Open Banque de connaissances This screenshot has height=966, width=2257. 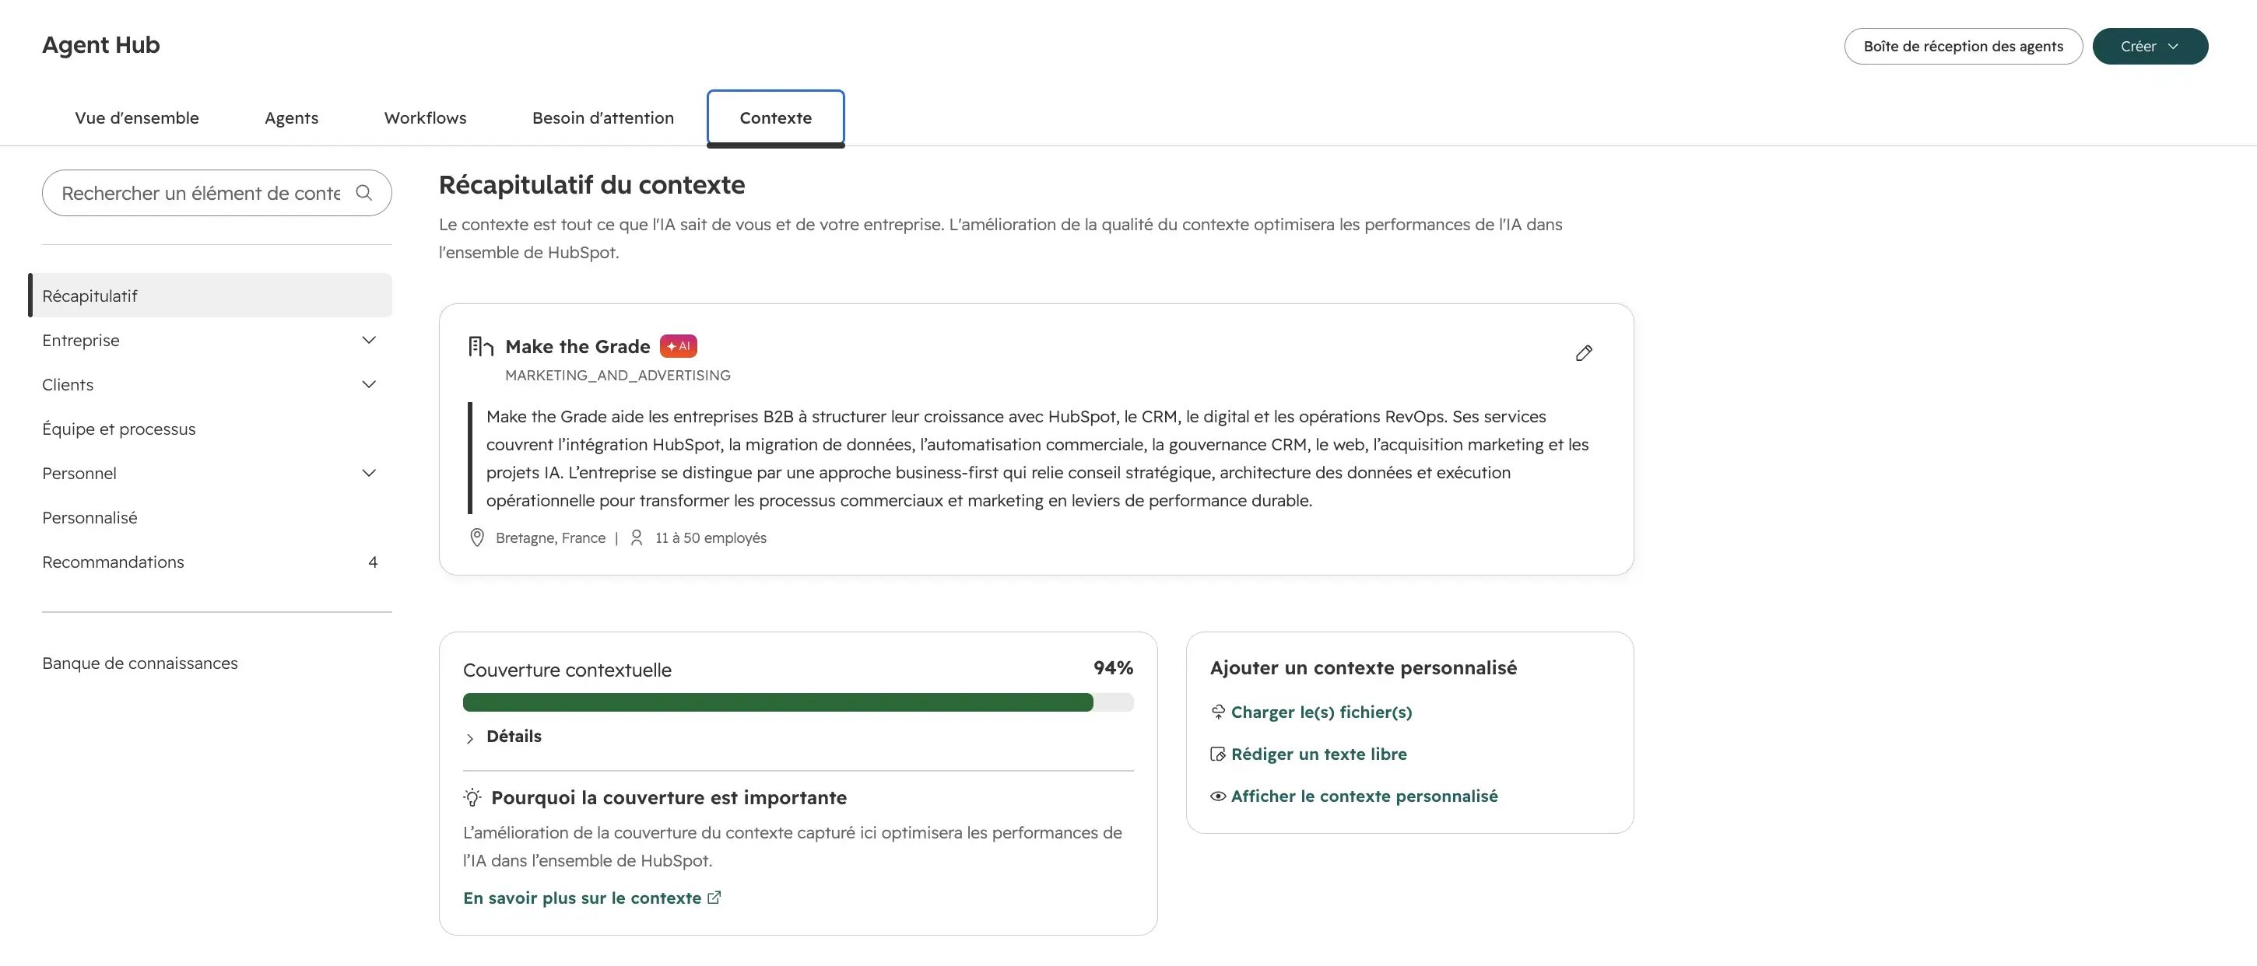point(140,663)
